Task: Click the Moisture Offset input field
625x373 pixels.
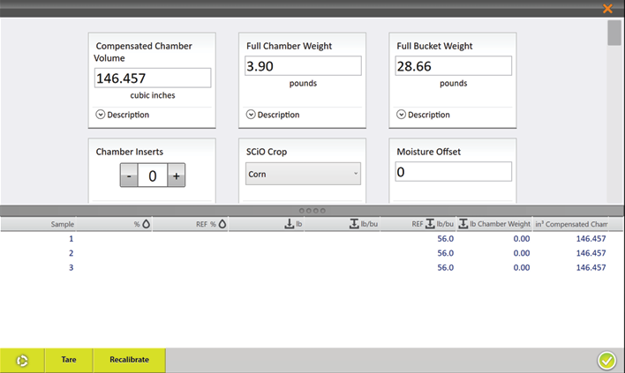Action: coord(454,172)
